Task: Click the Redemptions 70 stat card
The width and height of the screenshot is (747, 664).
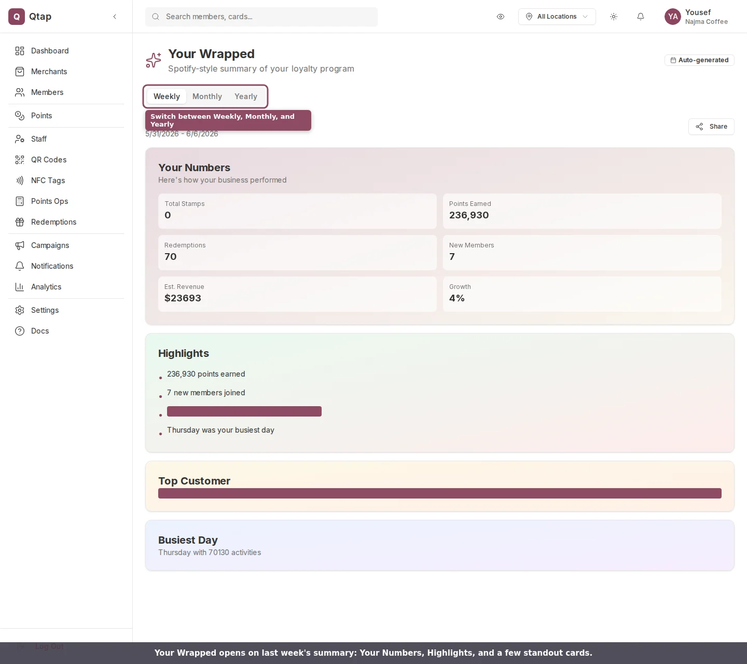Action: [297, 253]
